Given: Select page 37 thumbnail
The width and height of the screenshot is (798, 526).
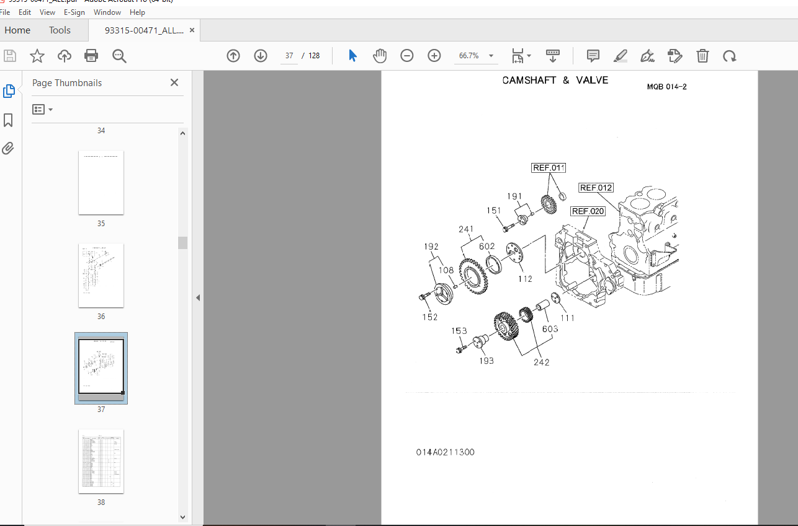Looking at the screenshot, I should point(101,368).
